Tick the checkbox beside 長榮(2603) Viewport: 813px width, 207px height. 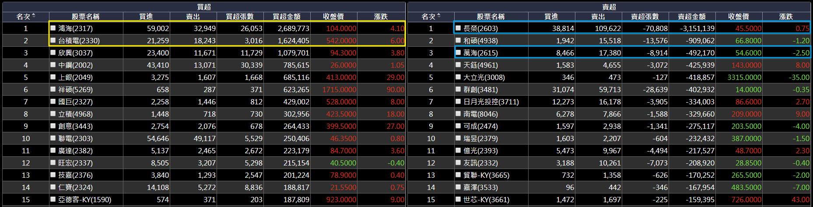(458, 28)
